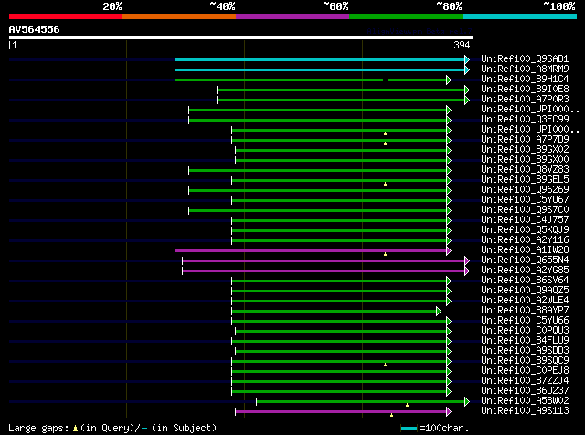The height and width of the screenshot is (435, 585).
Task: Click the green alignment bar for UniRef100_C5YU66
Action: click(x=339, y=322)
